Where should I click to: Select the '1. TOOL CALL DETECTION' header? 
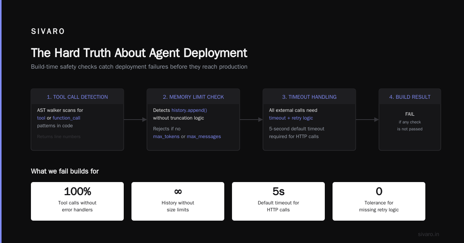coord(77,97)
